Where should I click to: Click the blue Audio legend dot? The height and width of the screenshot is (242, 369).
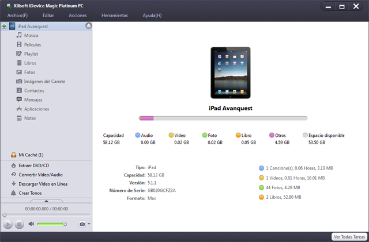point(137,135)
